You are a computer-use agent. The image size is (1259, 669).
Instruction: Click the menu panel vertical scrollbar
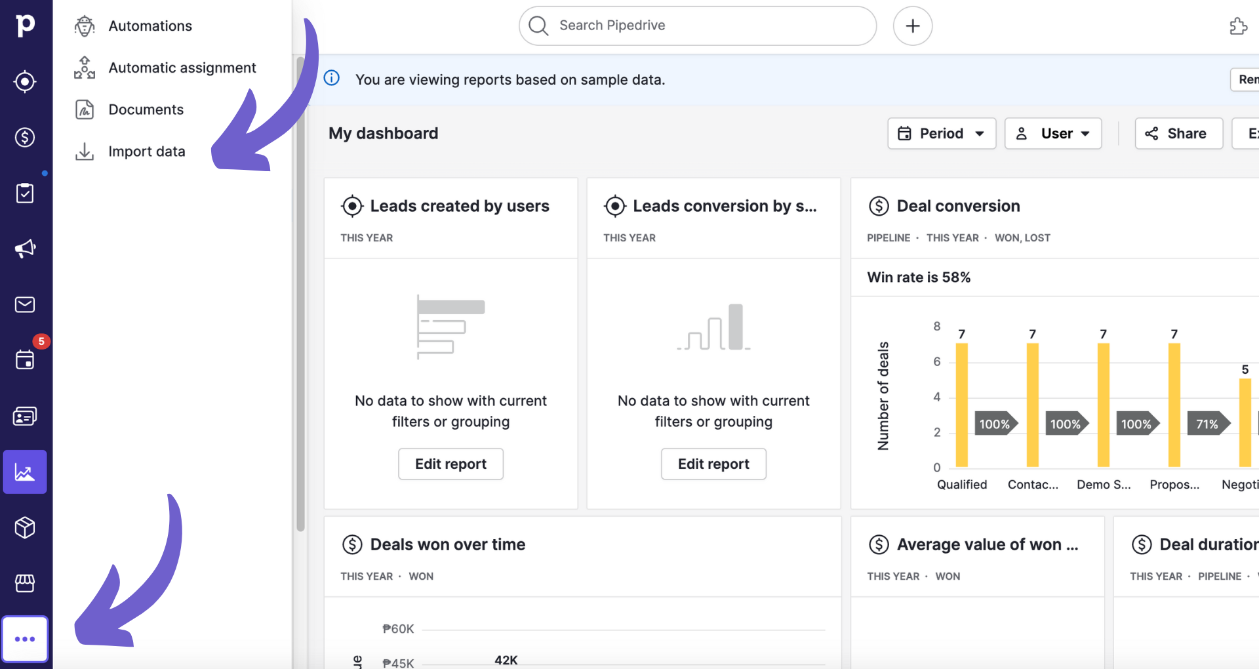click(300, 294)
